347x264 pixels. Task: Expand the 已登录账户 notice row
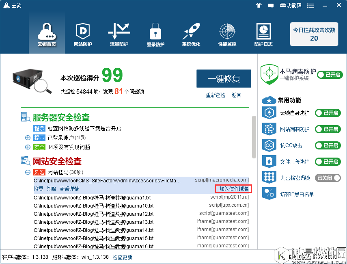pyautogui.click(x=28, y=137)
